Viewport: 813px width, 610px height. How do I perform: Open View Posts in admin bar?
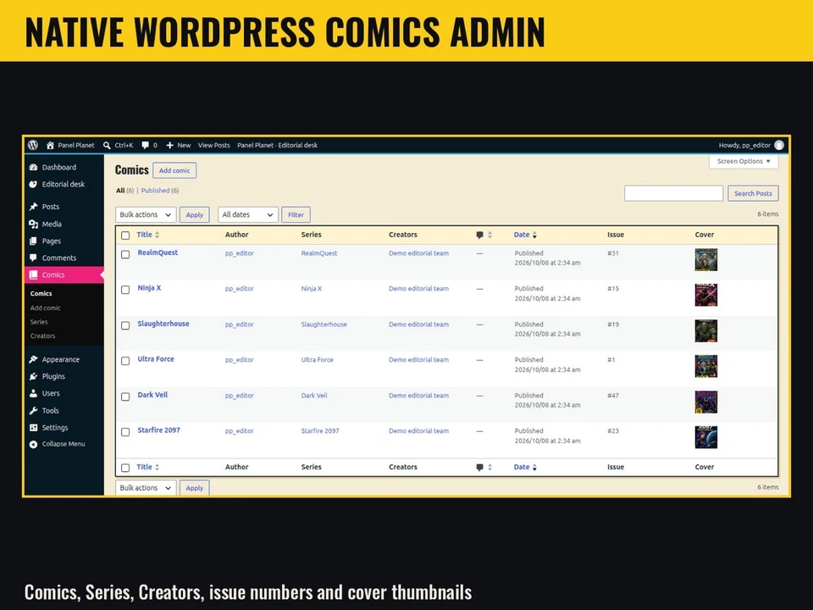click(x=213, y=145)
